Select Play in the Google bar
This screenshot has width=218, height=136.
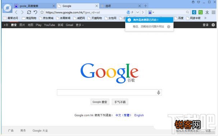[x=38, y=25]
